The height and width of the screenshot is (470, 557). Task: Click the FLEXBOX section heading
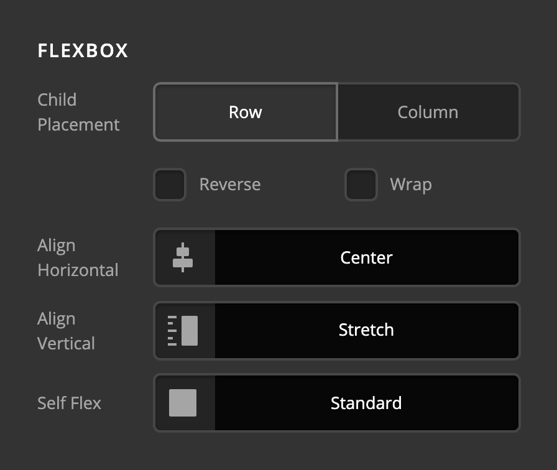pos(83,50)
